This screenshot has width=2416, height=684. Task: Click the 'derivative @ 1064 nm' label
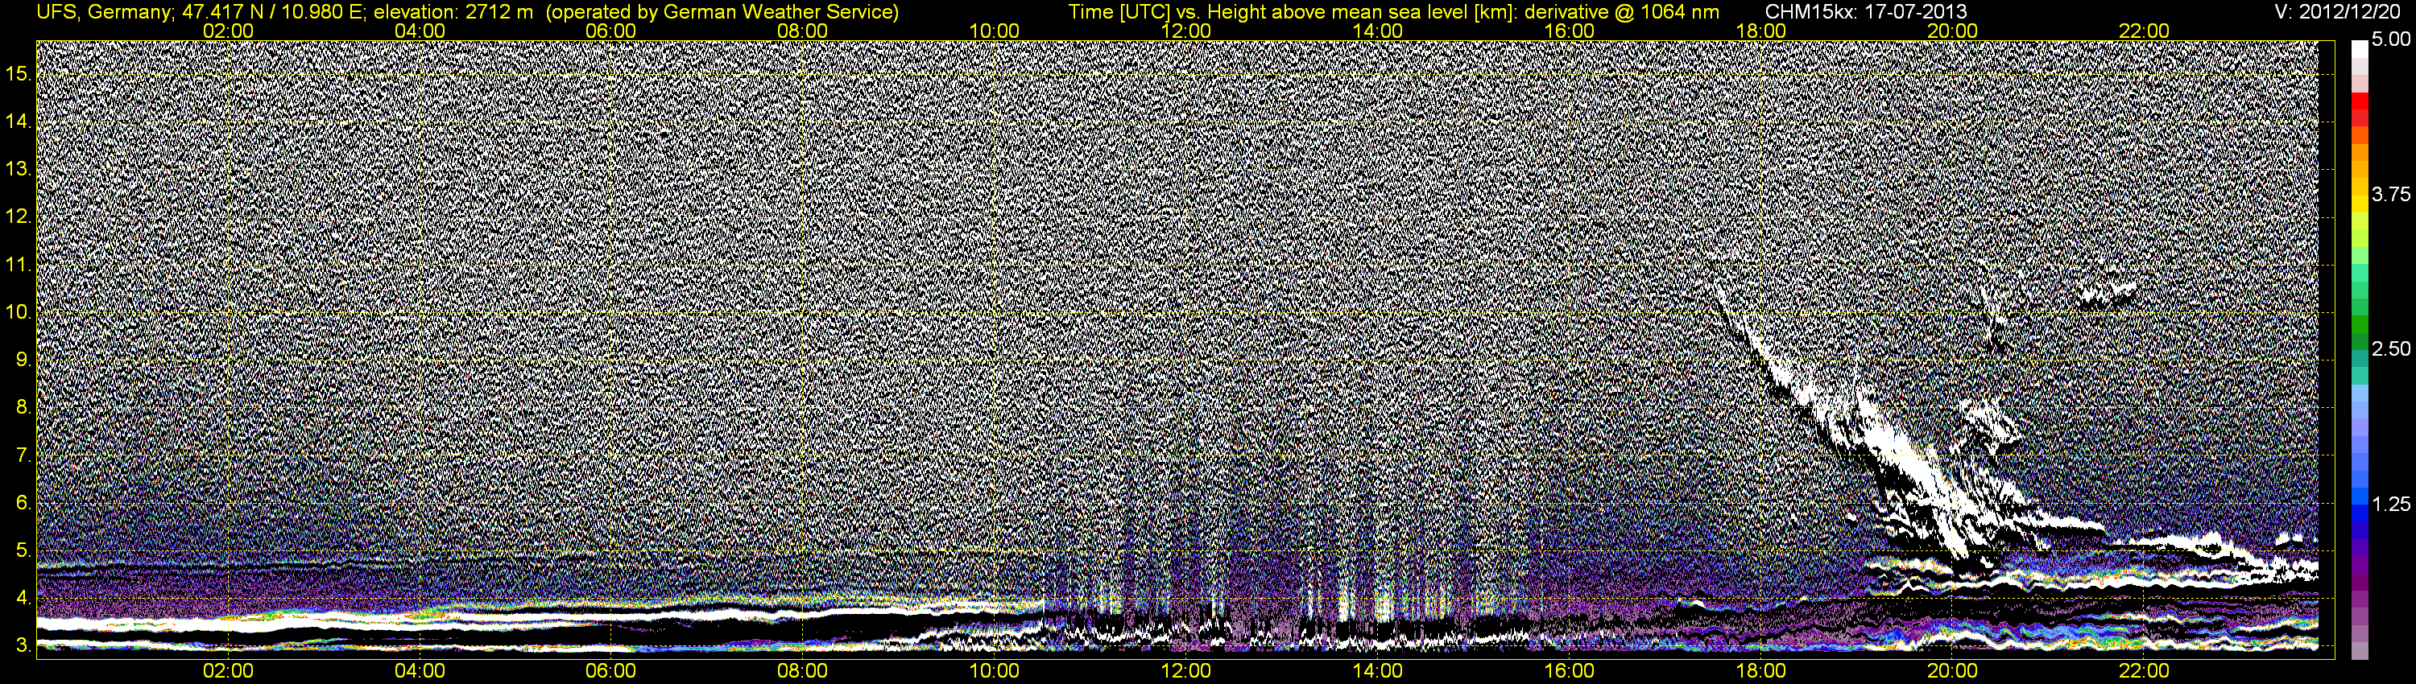tap(1623, 12)
